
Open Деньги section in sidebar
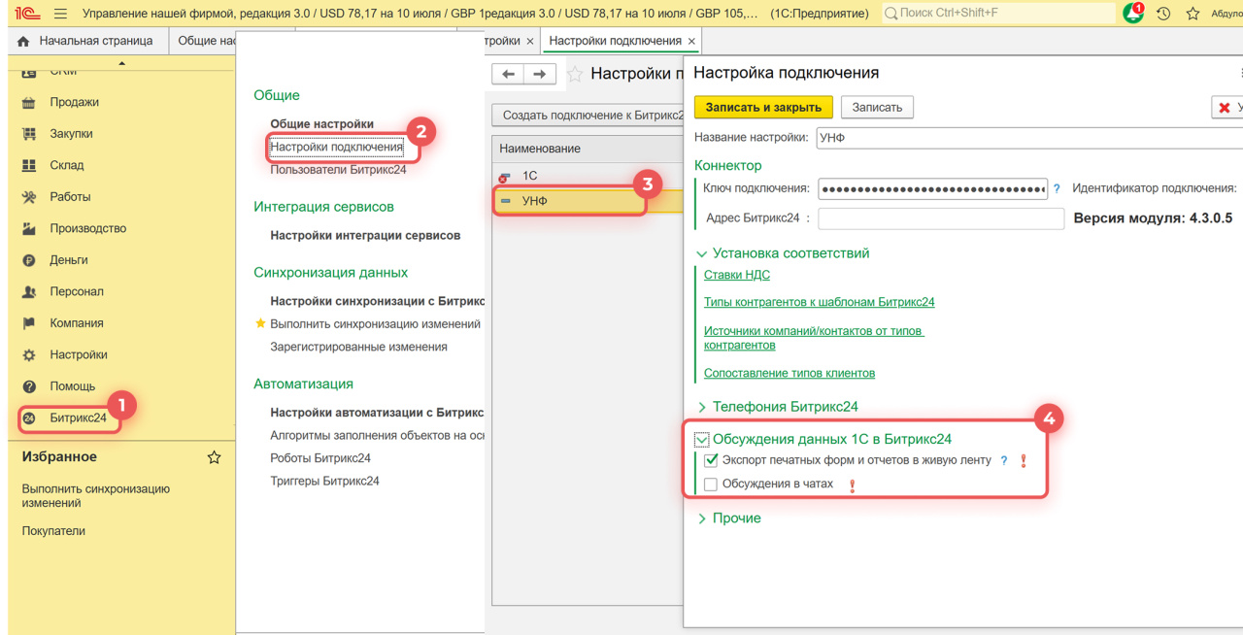(x=69, y=260)
